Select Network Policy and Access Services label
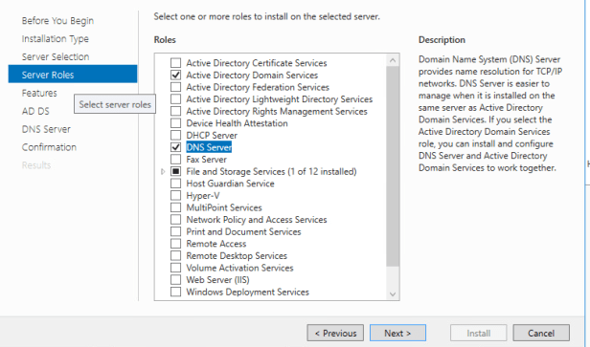 point(257,220)
